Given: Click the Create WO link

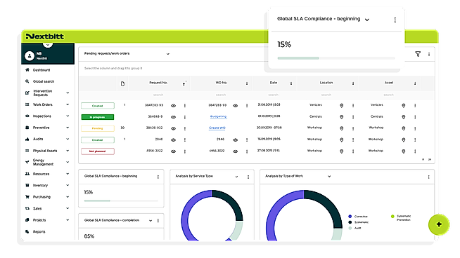Looking at the screenshot, I should [x=217, y=128].
